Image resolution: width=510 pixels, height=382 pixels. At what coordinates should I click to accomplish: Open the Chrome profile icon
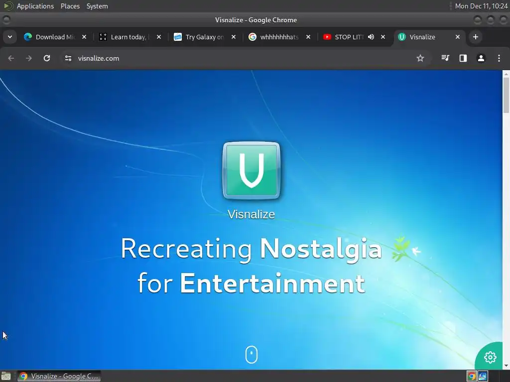pos(481,58)
